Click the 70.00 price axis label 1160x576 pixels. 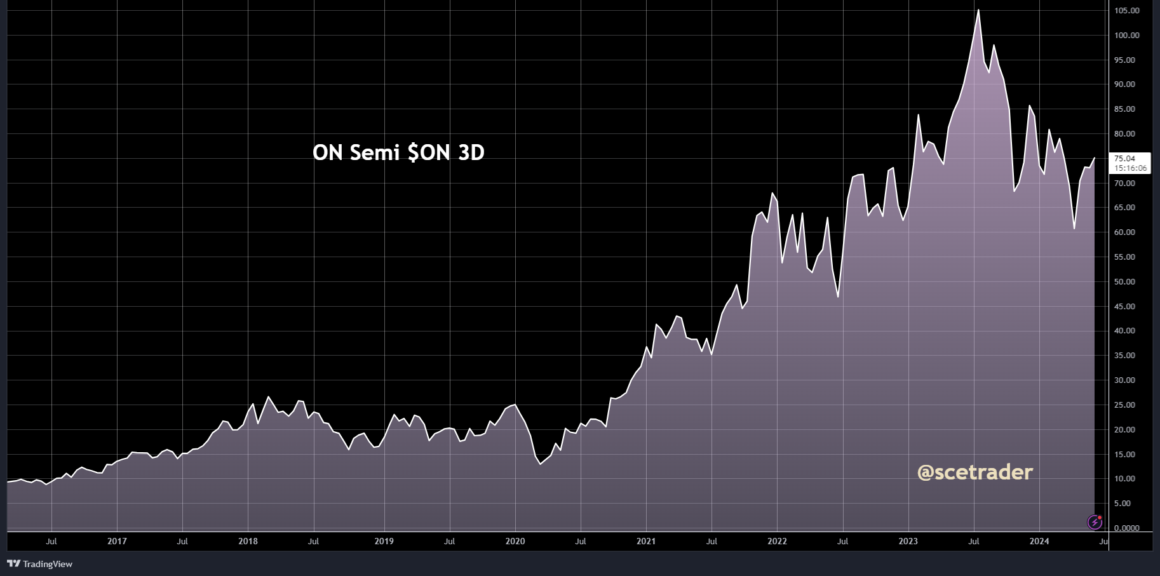click(1125, 184)
